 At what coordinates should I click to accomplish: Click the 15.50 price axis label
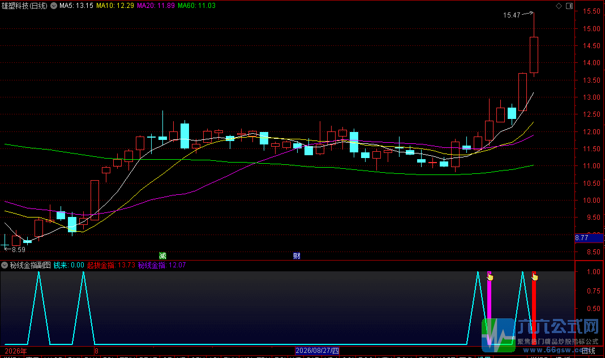[x=591, y=11]
